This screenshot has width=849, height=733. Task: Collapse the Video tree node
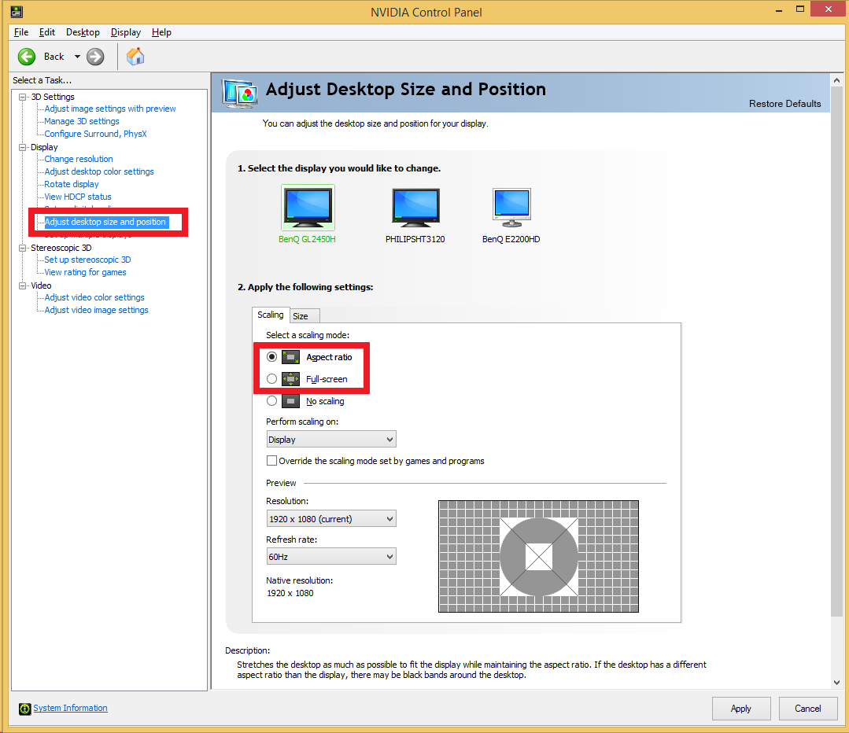click(x=23, y=285)
